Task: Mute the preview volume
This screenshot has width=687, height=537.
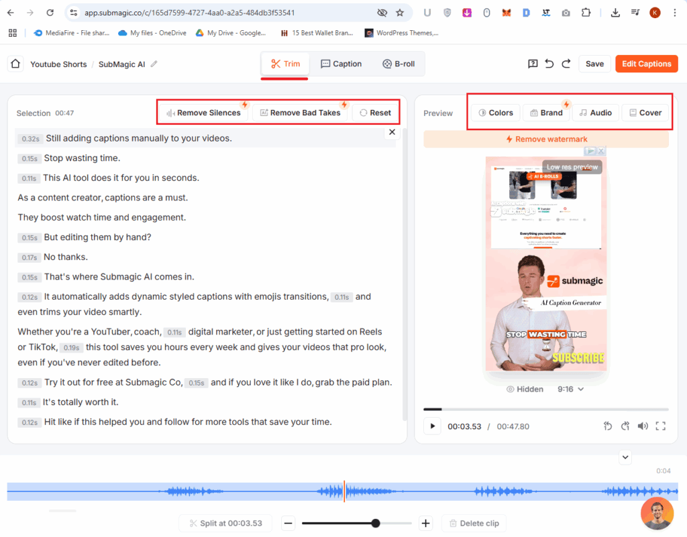Action: point(643,426)
